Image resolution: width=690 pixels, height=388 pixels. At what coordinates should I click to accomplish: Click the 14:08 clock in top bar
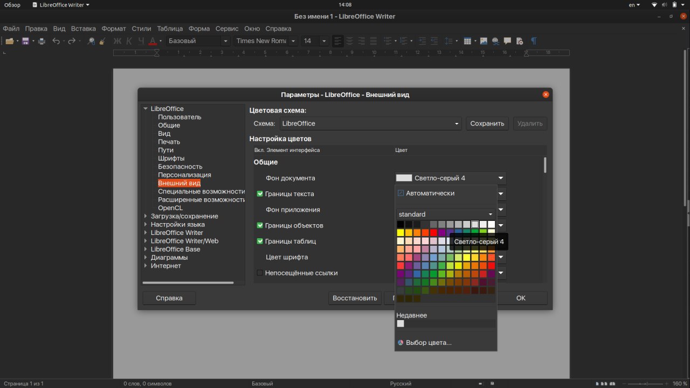[345, 5]
